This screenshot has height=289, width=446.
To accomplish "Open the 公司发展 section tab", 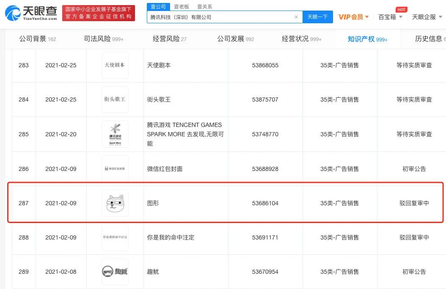I will click(236, 39).
